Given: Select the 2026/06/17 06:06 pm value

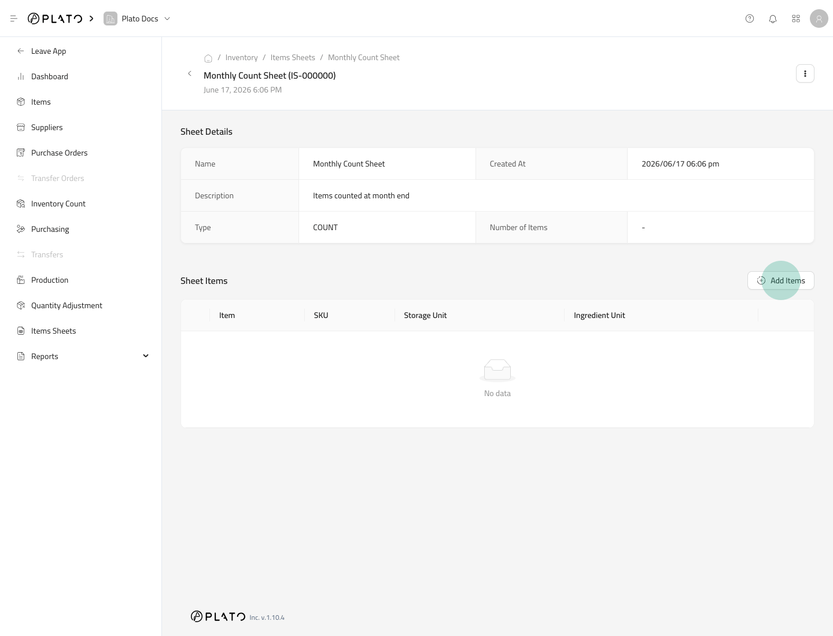Looking at the screenshot, I should click(680, 164).
